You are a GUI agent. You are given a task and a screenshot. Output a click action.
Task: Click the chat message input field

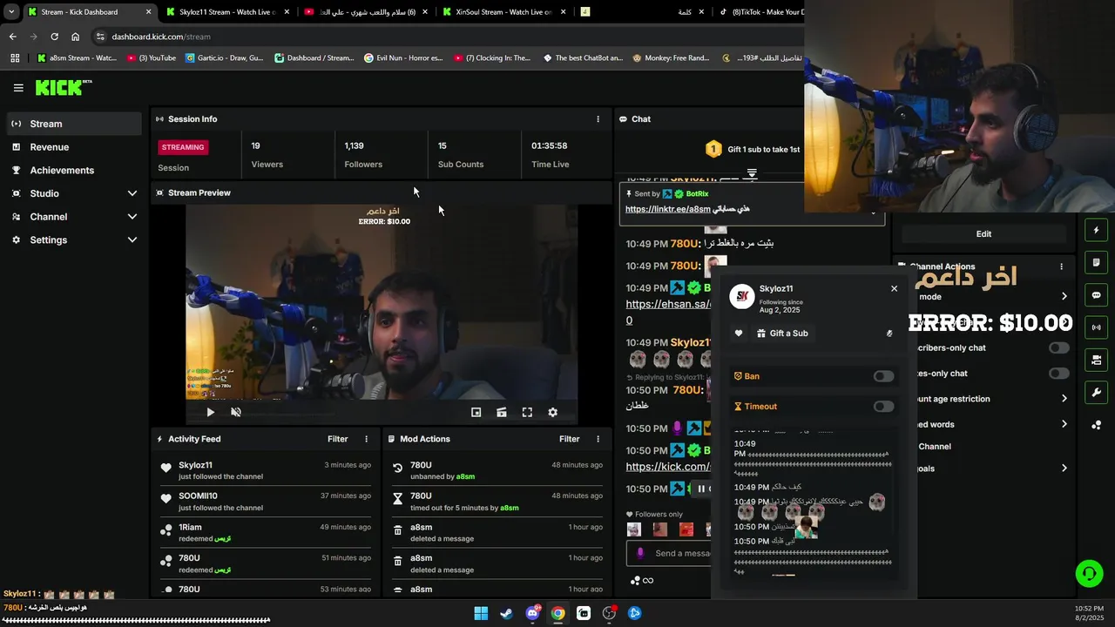pos(669,553)
